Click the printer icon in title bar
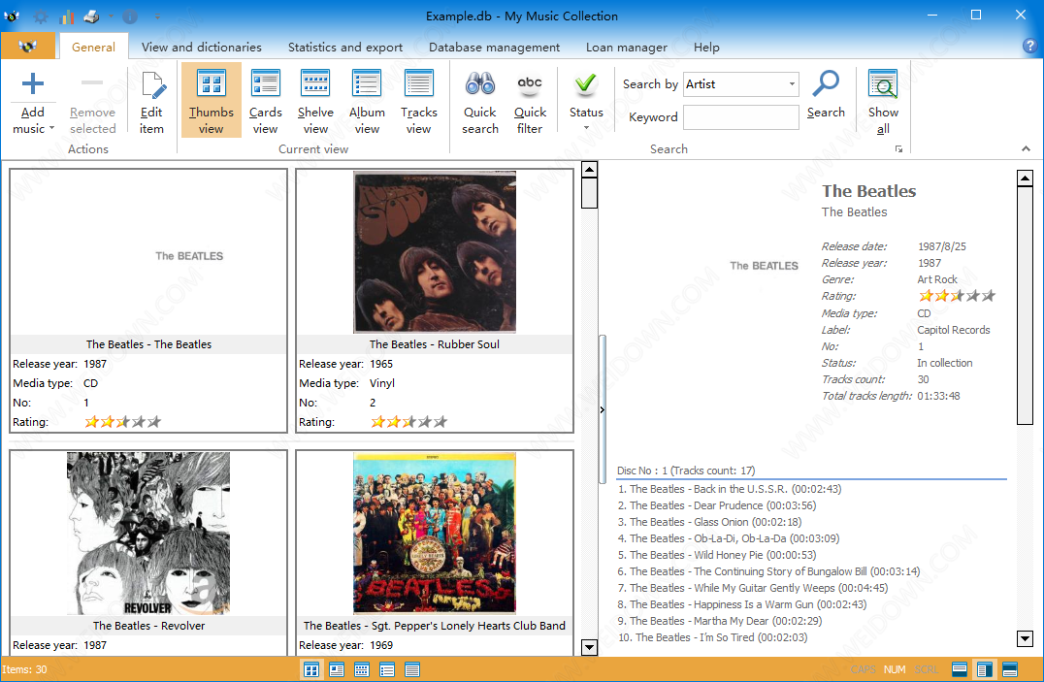Screen dimensions: 1044x682 tap(92, 16)
